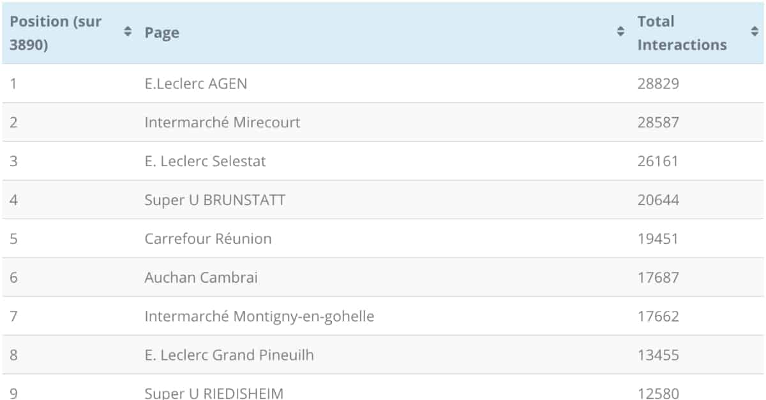Select the Intermarché Mirecourt entry
This screenshot has width=766, height=400.
click(x=222, y=122)
